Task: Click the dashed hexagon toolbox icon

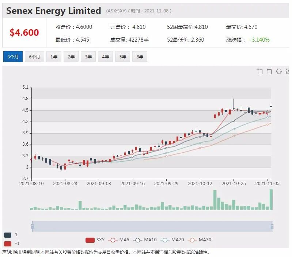Action: coord(278,71)
